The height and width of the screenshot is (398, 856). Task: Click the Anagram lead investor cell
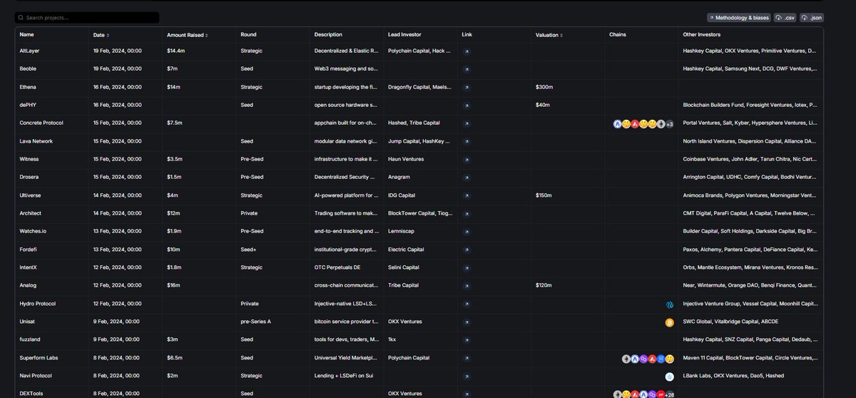click(399, 178)
